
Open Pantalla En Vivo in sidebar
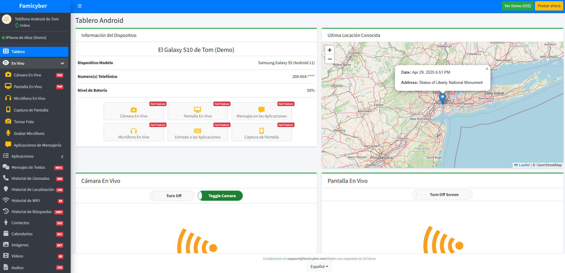pos(34,87)
